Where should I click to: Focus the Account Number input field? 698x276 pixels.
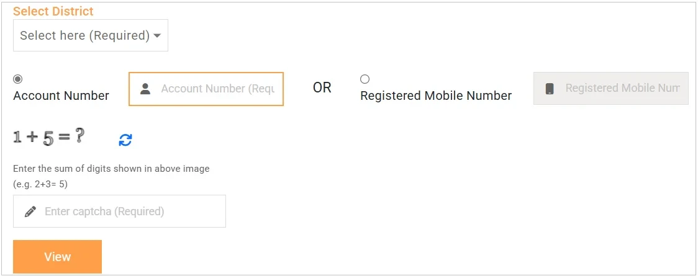(217, 89)
